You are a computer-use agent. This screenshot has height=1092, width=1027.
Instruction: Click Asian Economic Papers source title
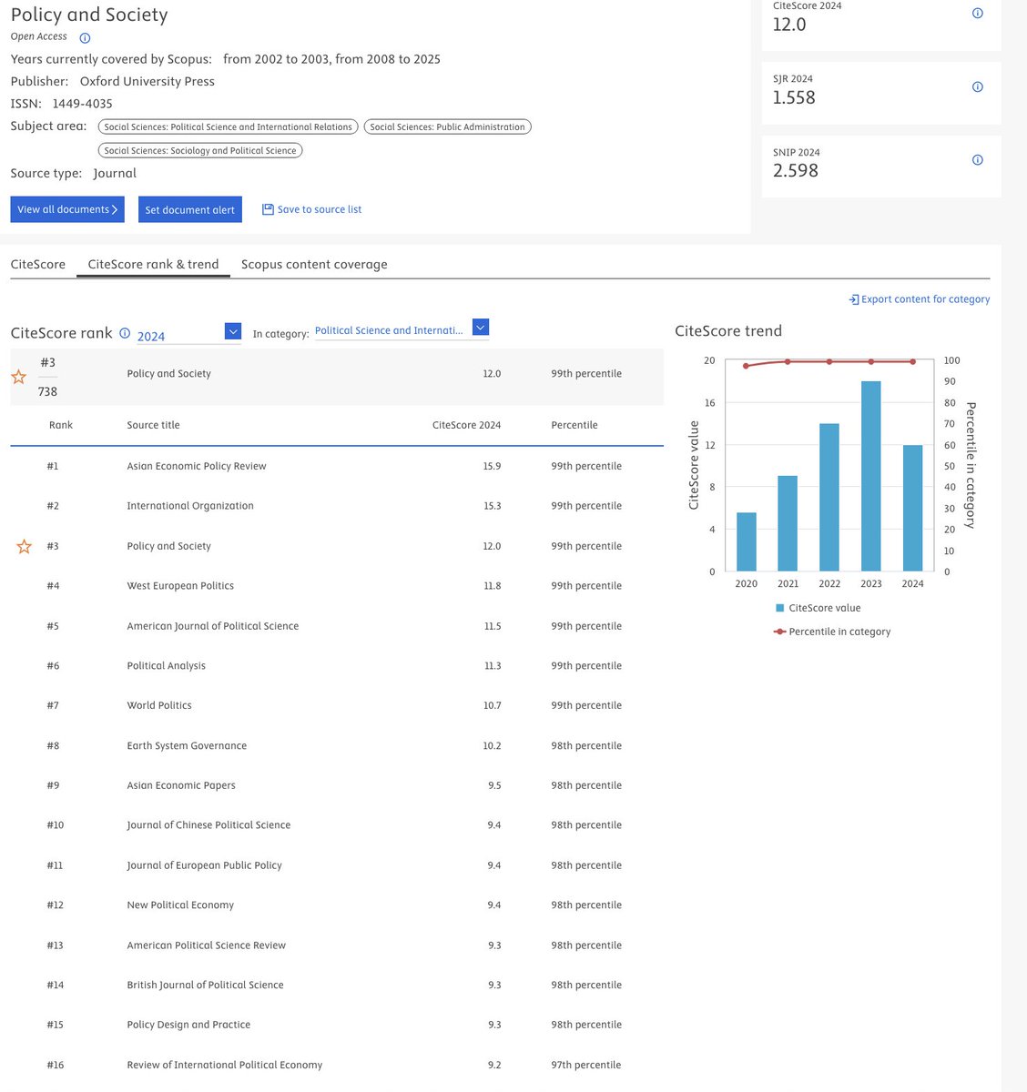[181, 785]
